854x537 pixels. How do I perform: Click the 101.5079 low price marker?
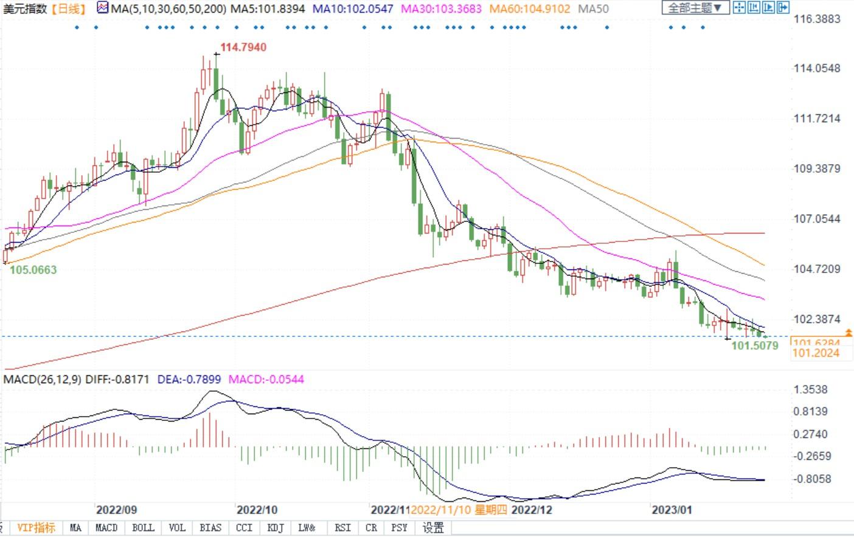point(754,345)
